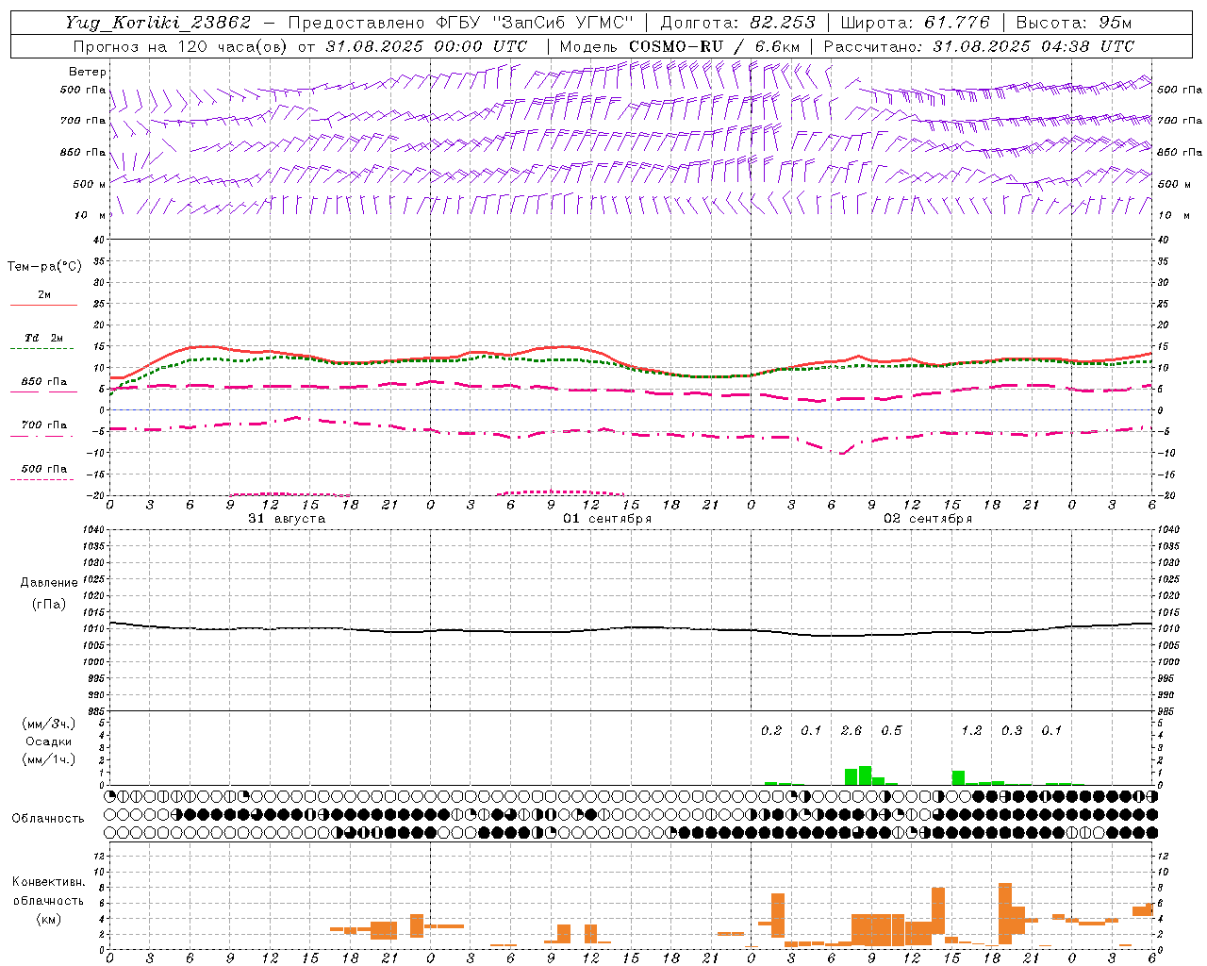The width and height of the screenshot is (1207, 966).
Task: Click the 10 м wind level label on left
Action: pos(91,216)
